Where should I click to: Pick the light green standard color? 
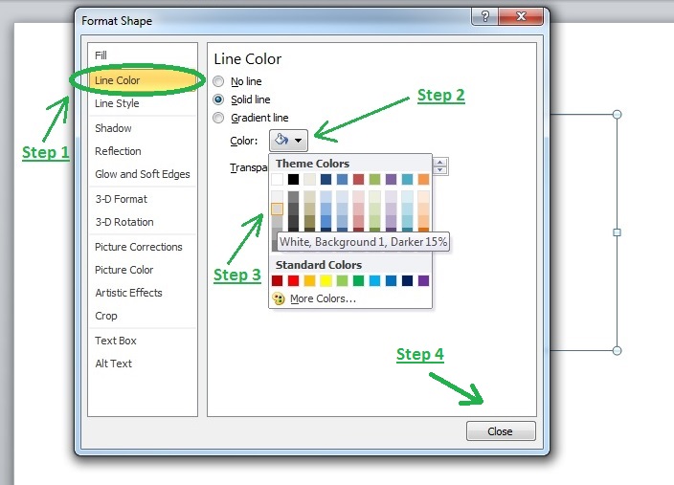[342, 280]
